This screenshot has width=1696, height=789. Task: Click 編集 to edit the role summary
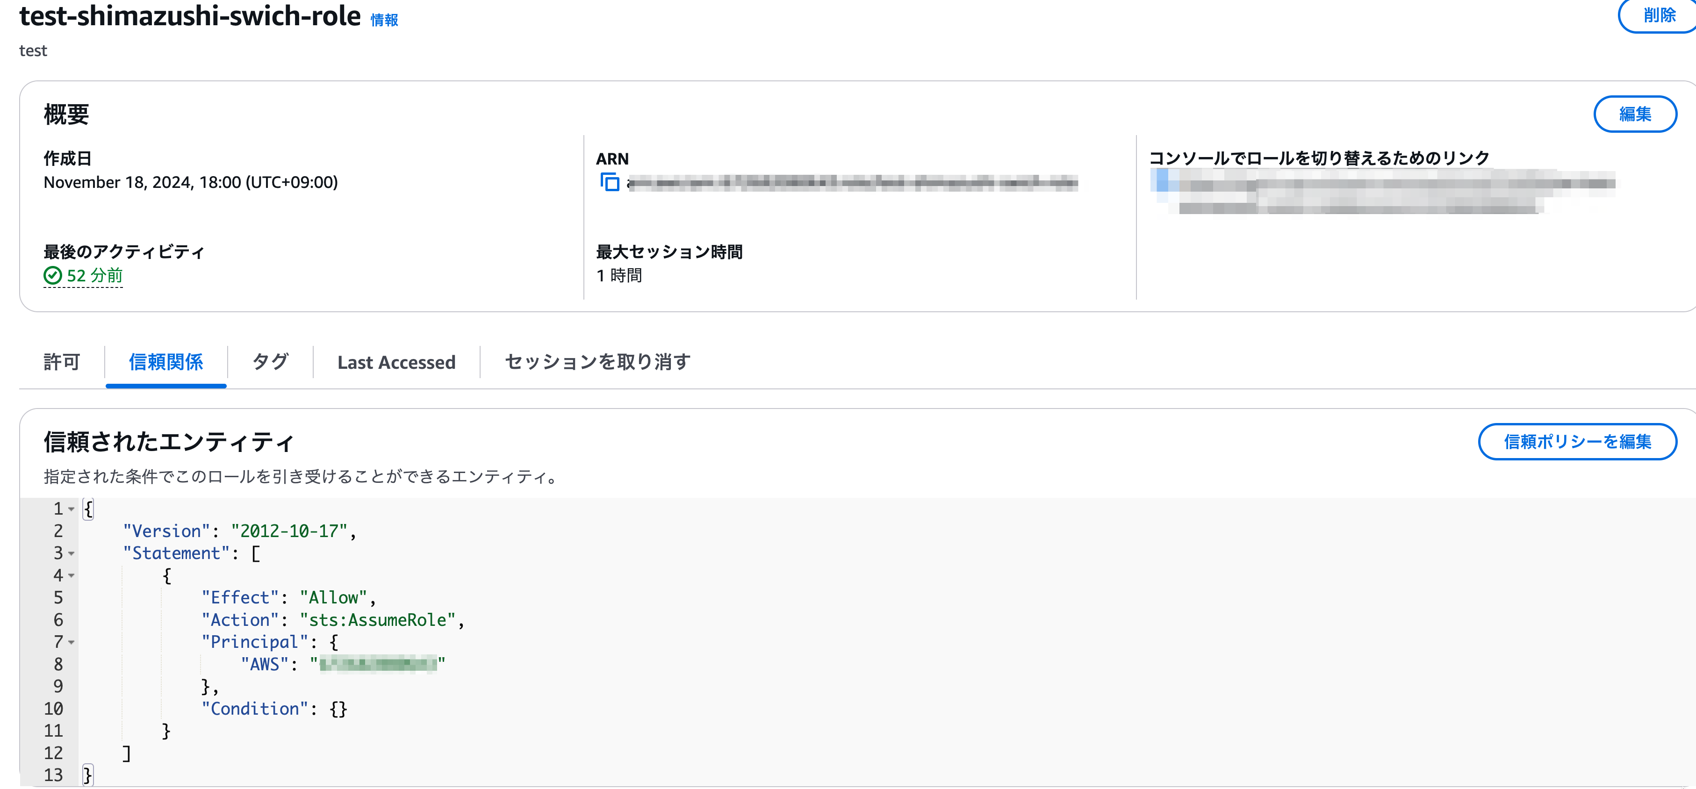point(1635,114)
